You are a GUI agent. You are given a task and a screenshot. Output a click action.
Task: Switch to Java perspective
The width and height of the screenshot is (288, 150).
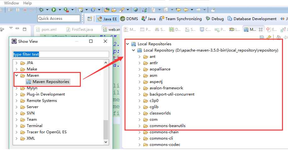[x=149, y=19]
